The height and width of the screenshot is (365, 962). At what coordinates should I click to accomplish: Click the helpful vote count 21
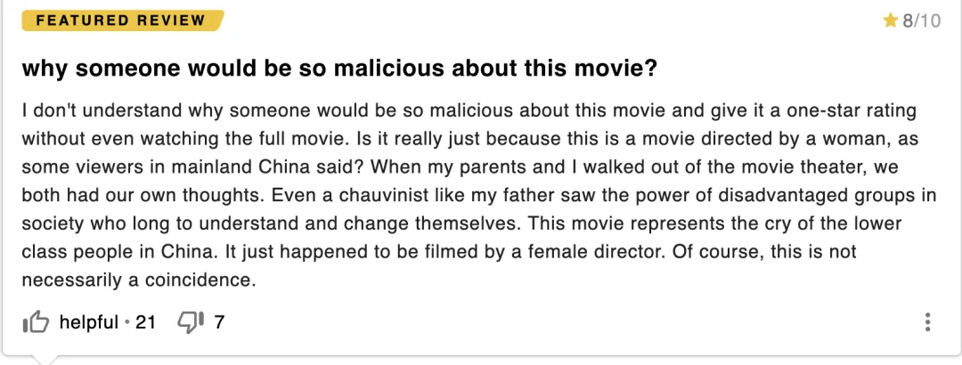pos(145,322)
